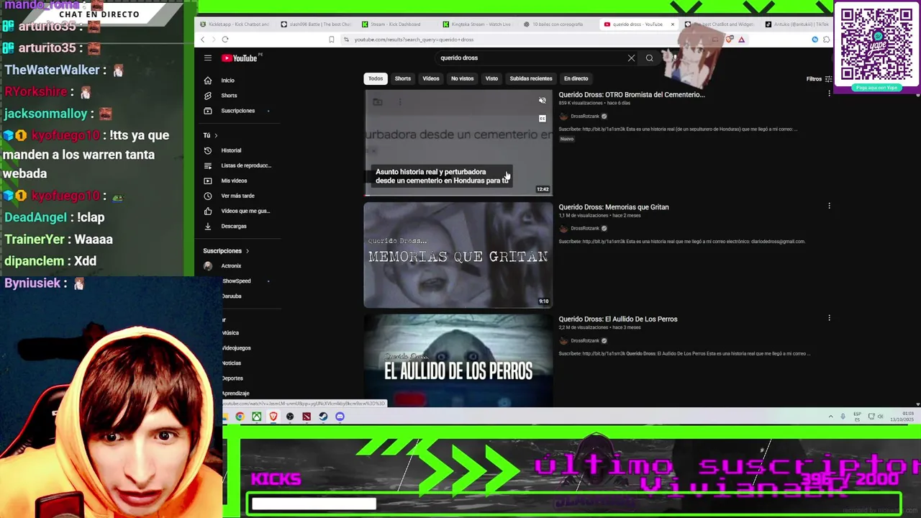This screenshot has height=518, width=921.
Task: Click the magnifier search button
Action: click(x=649, y=58)
